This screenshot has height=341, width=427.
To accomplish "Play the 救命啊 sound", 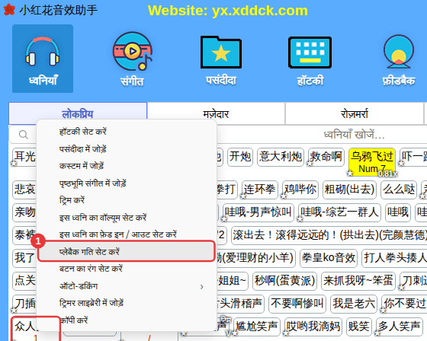I will click(x=326, y=157).
